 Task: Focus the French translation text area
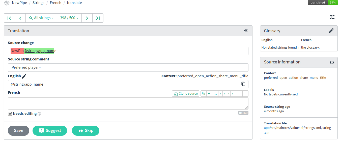point(128,103)
